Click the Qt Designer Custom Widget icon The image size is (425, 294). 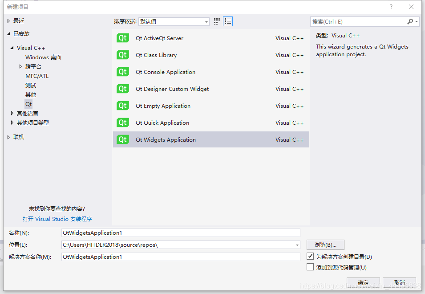[x=122, y=89]
